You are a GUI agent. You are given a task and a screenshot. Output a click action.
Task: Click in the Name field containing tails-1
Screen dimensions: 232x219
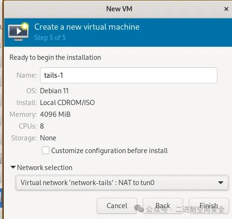(129, 75)
